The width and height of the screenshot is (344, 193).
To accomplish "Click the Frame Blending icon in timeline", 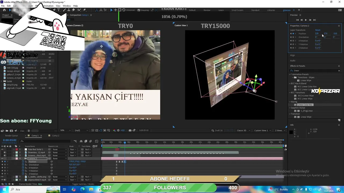I will point(85,141).
